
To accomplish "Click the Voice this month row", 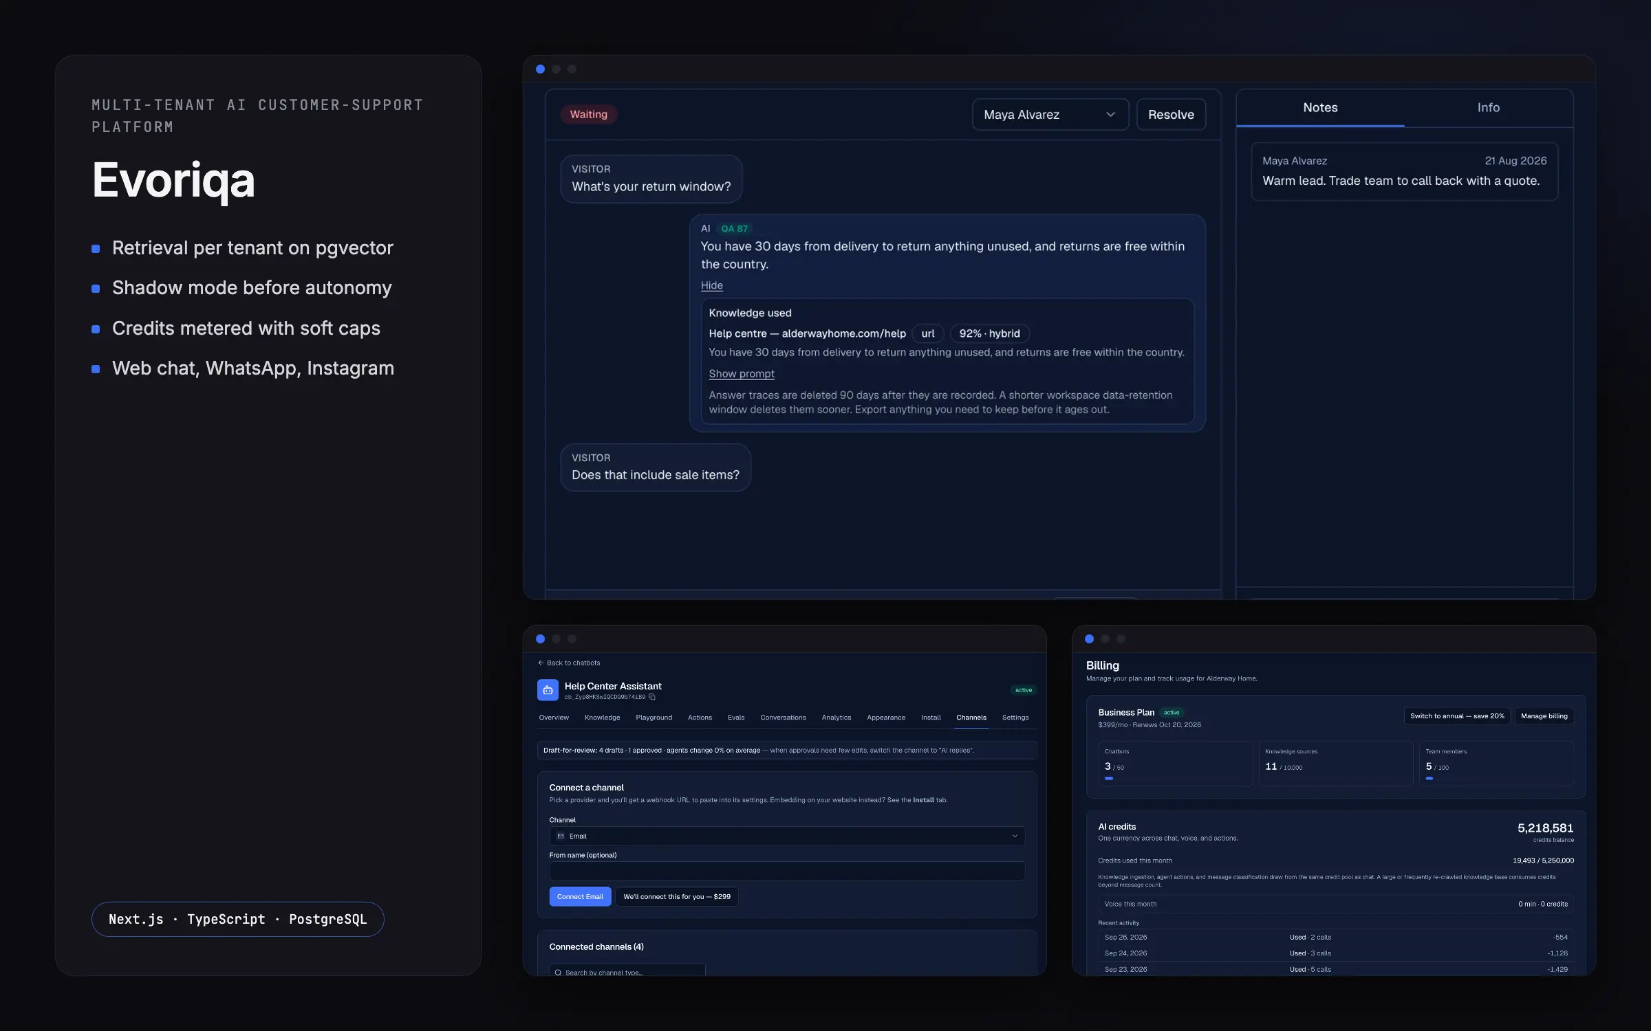I will (1336, 904).
